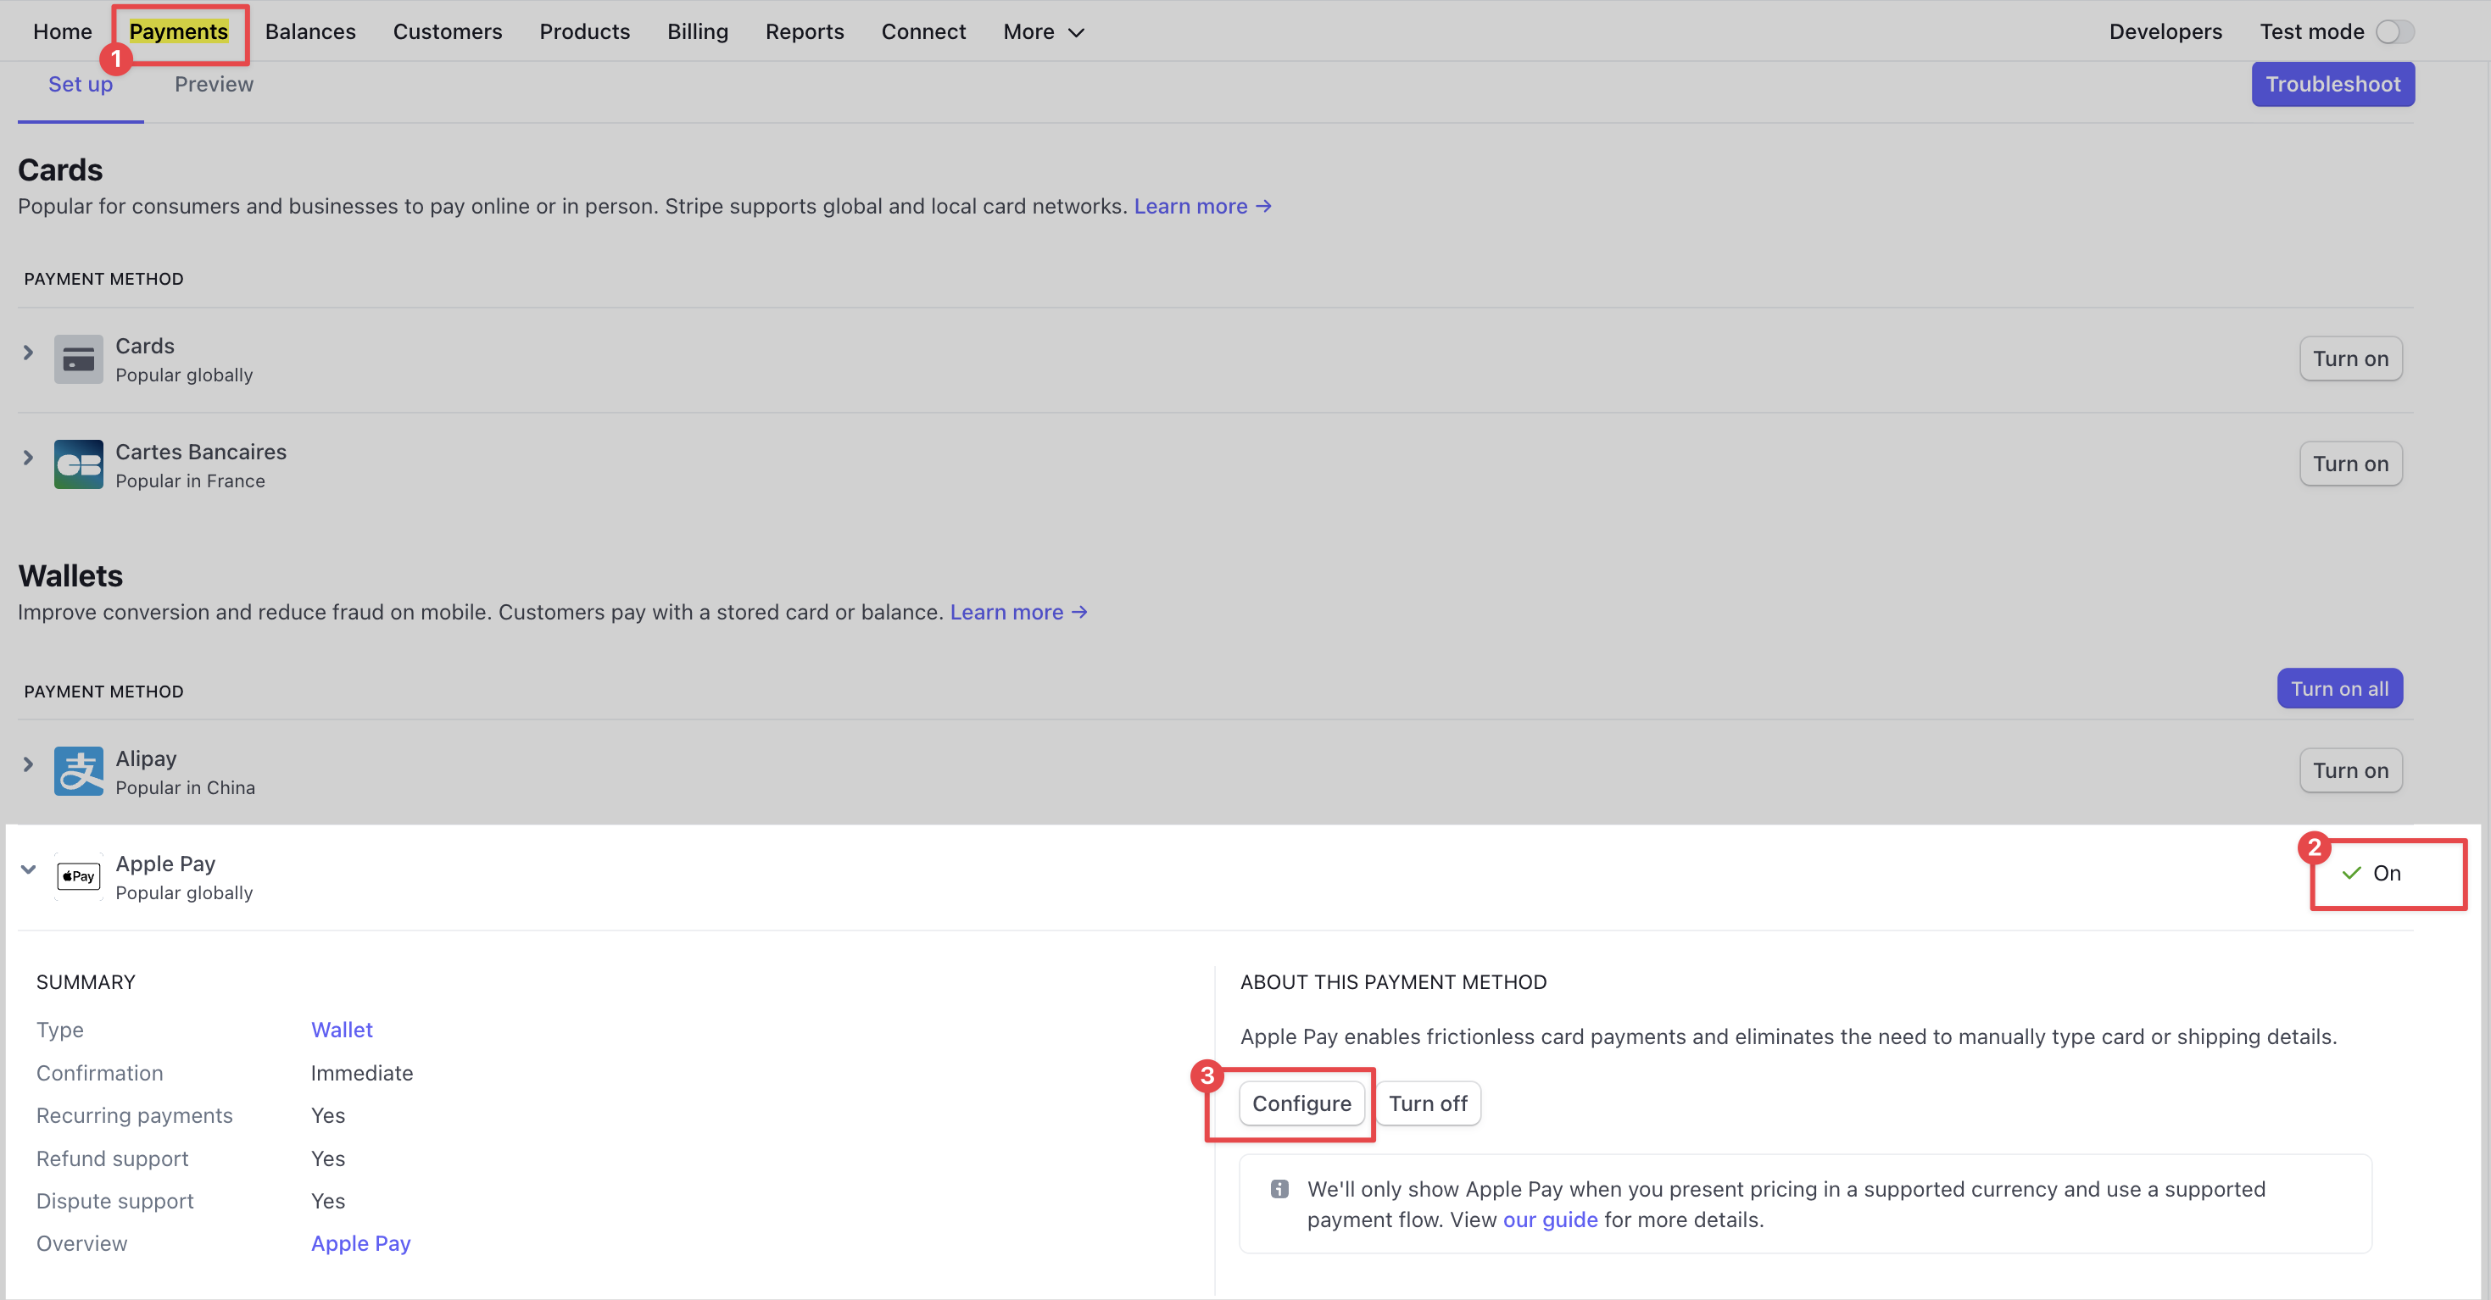The height and width of the screenshot is (1300, 2491).
Task: Click the Alipay logo icon
Action: (78, 771)
